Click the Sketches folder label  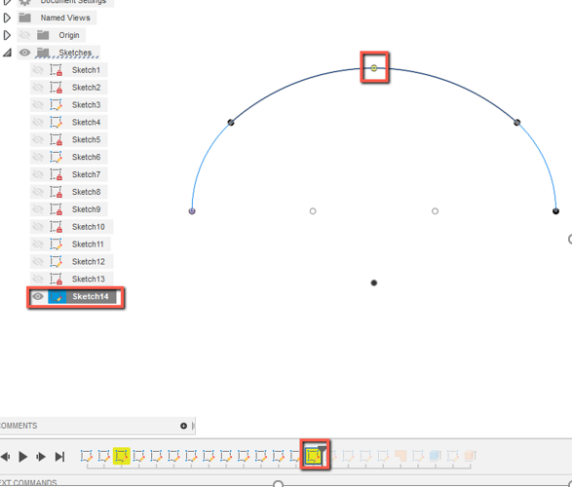[75, 53]
